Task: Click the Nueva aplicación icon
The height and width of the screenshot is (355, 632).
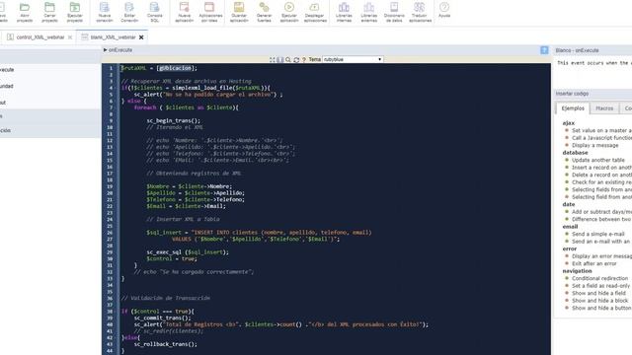Action: [185, 12]
